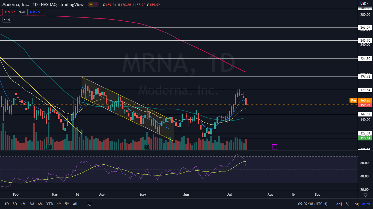Expand the collapsed 4 indicators legend
The image size is (373, 209).
click(6, 20)
